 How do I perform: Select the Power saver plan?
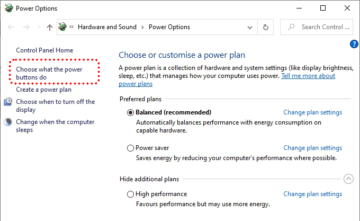click(131, 148)
